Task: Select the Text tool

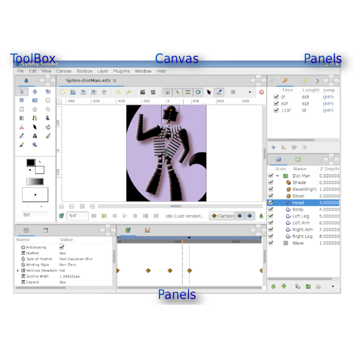Action: [x=35, y=136]
